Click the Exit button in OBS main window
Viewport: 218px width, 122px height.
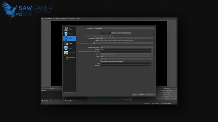(x=167, y=99)
